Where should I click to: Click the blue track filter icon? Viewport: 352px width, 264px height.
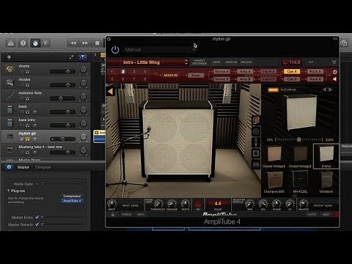click(83, 57)
